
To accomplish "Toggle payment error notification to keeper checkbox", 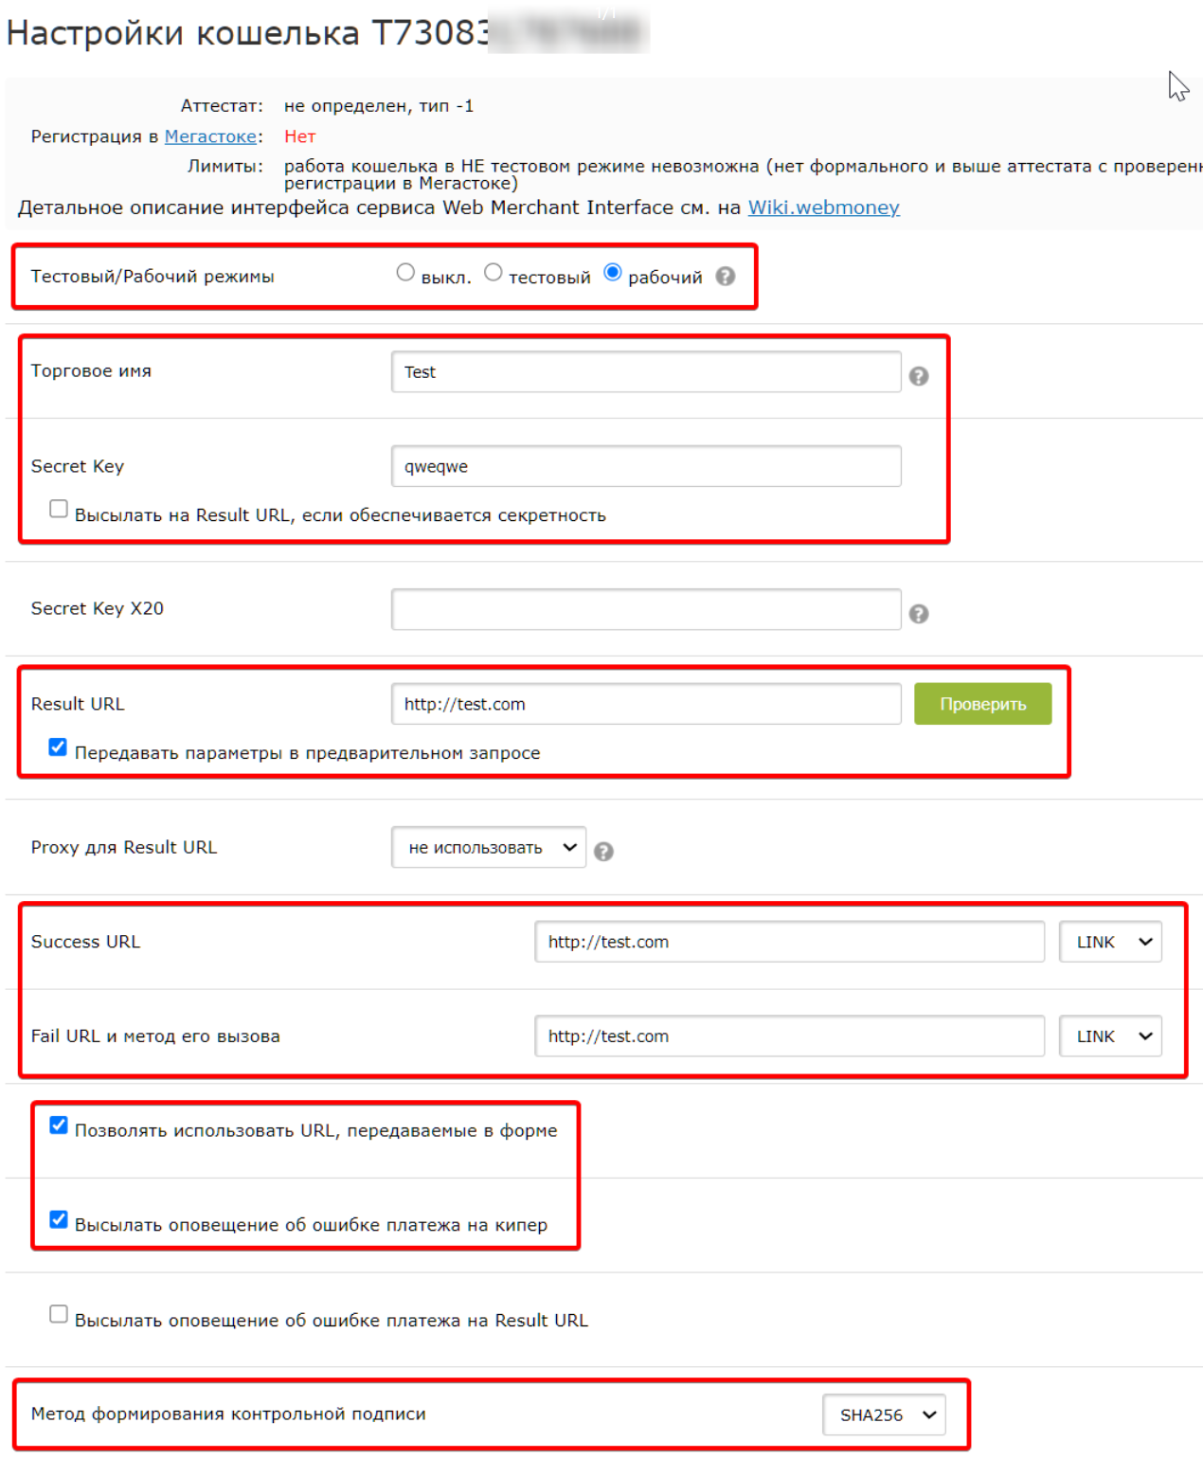I will click(59, 1219).
